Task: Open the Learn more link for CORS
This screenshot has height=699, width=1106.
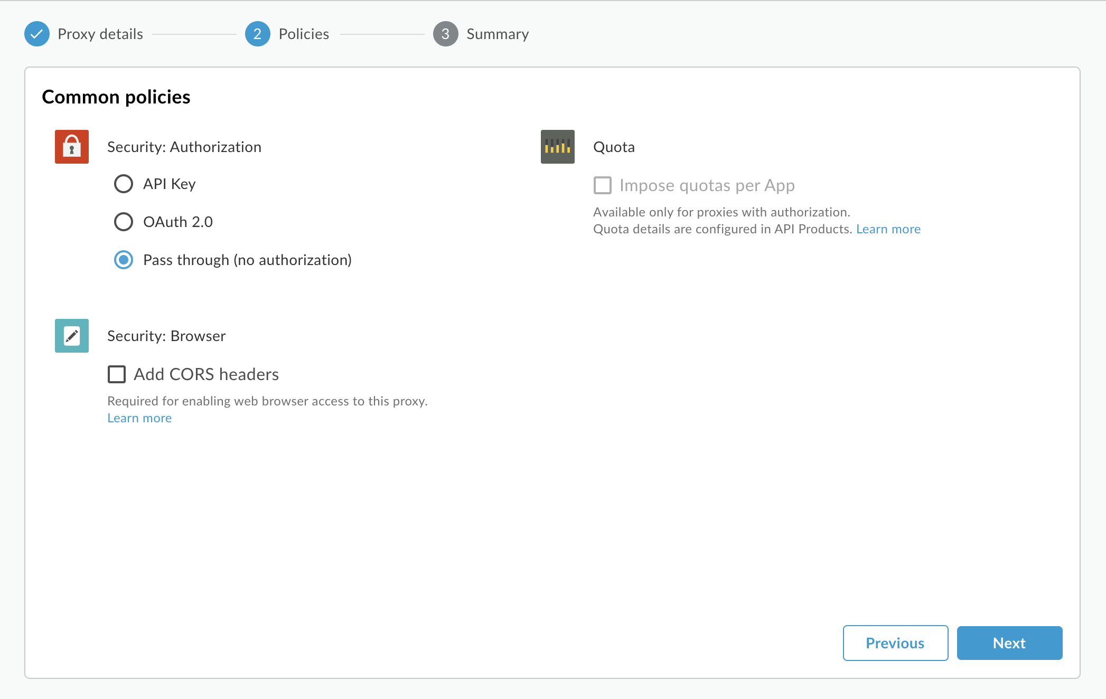Action: click(139, 417)
